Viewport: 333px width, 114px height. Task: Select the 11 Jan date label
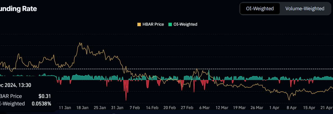[x=65, y=107]
